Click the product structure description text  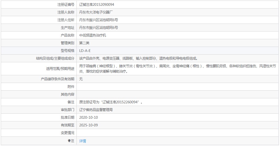click(139, 59)
